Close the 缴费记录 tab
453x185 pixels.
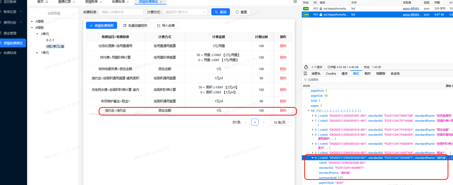coord(74,2)
